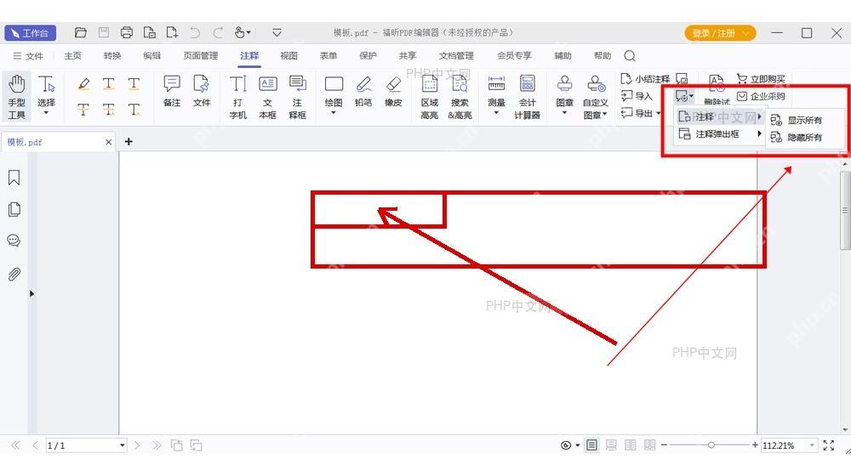Click the magnifier search icon after 帮助
851x476 pixels.
(x=630, y=56)
